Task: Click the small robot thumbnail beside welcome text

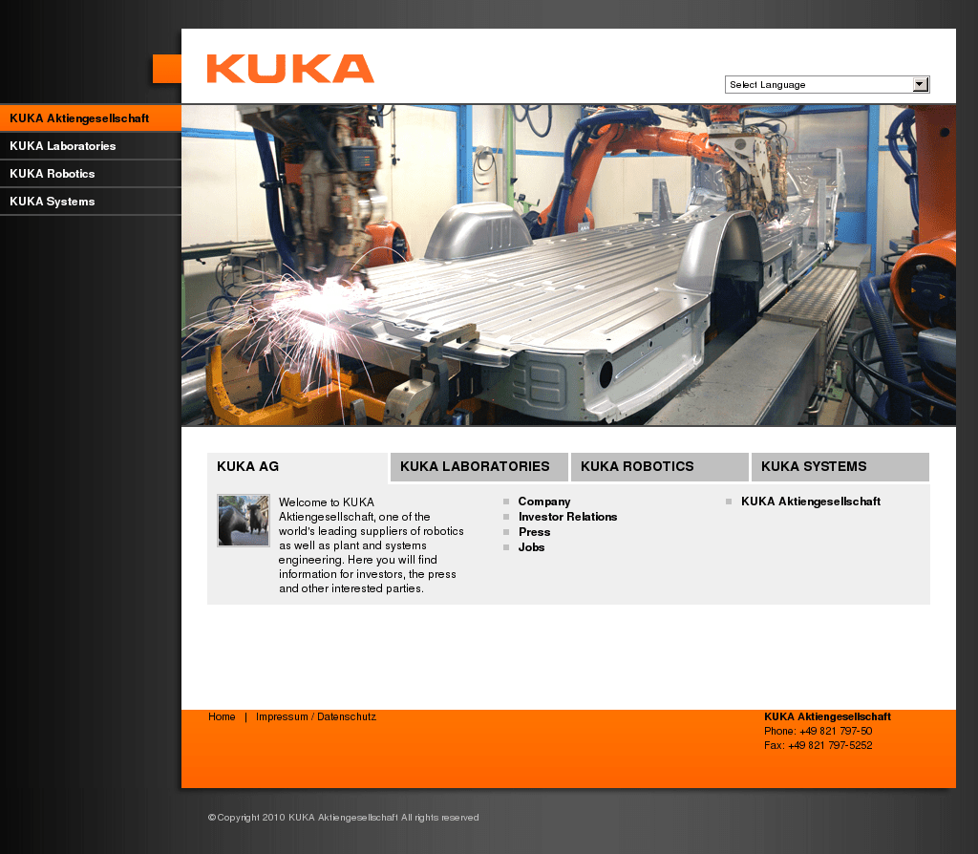Action: pos(244,521)
